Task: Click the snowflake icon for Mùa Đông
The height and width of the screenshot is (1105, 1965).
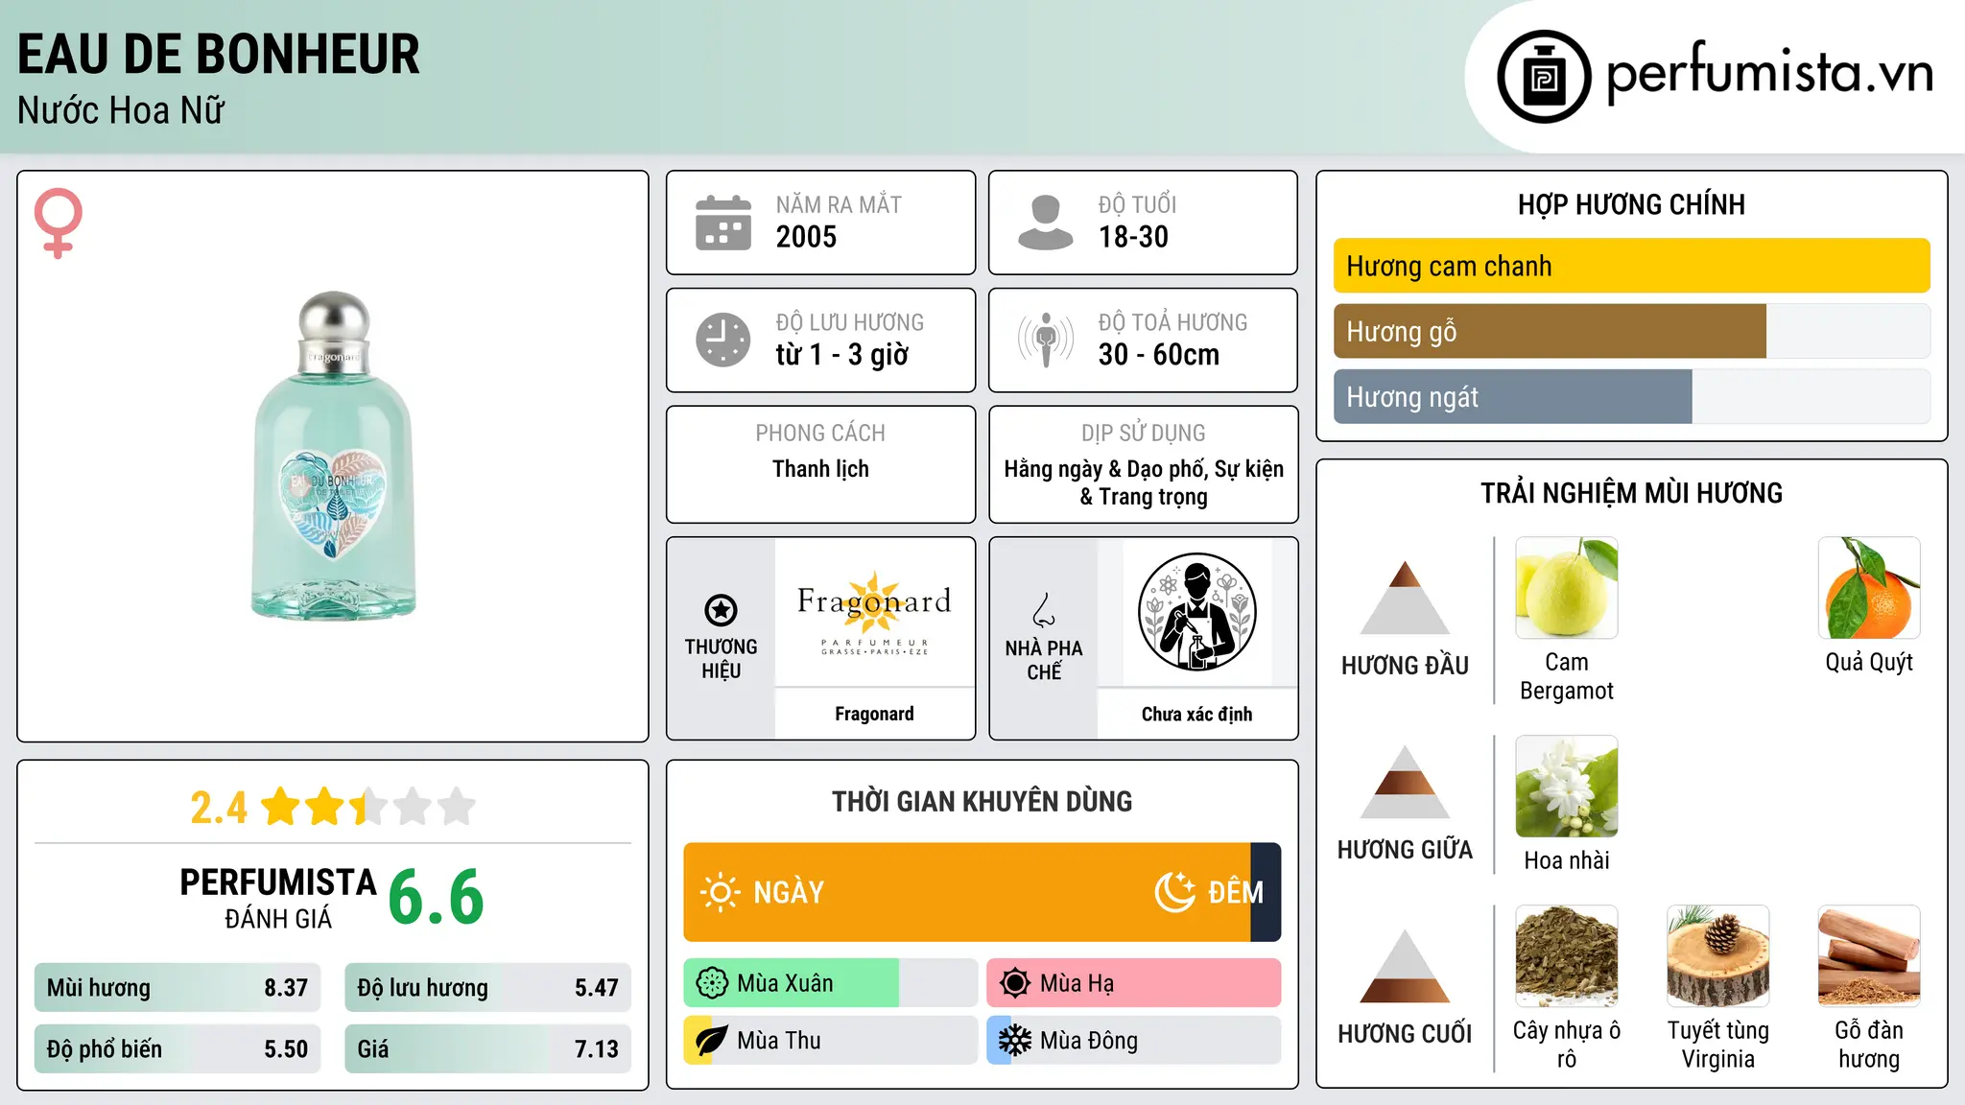Action: tap(1015, 1041)
